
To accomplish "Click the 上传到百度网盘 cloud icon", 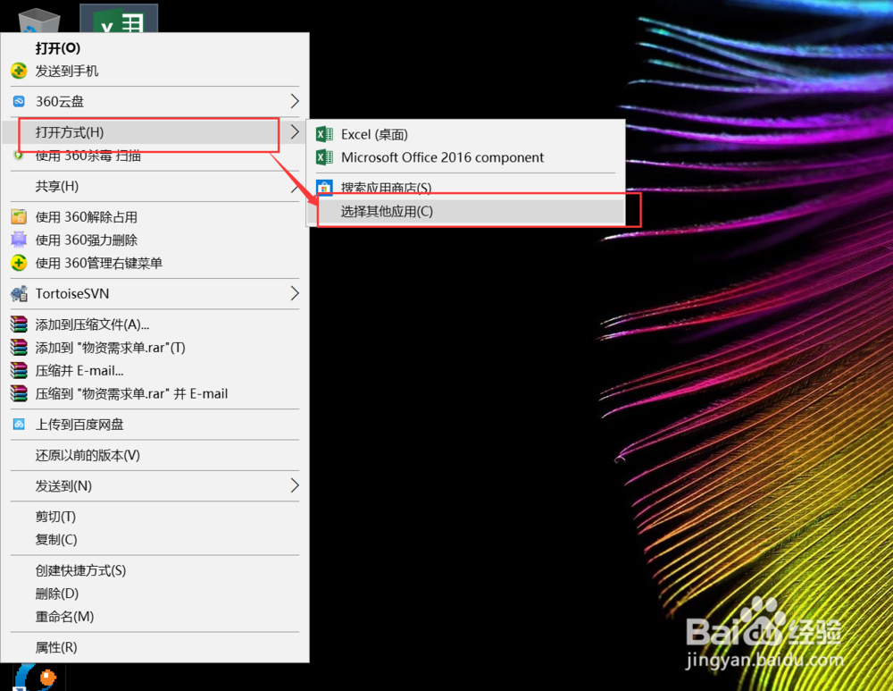I will click(x=19, y=425).
